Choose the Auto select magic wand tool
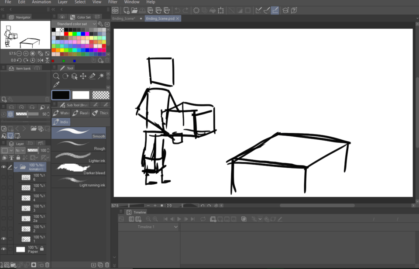Screen dimensions: 419x269 pos(101,76)
